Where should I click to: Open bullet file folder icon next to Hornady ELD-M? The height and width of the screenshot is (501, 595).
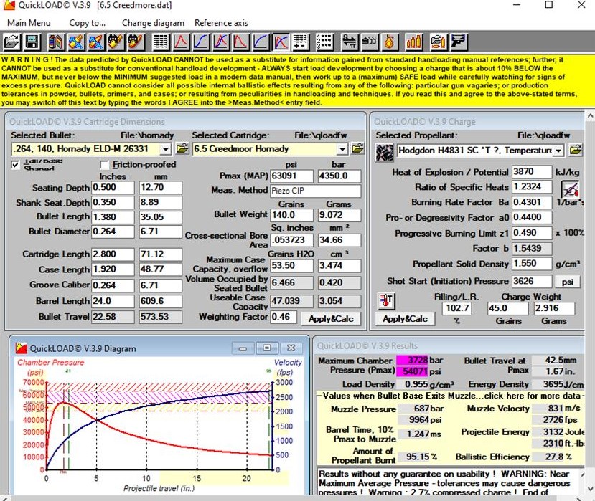182,148
